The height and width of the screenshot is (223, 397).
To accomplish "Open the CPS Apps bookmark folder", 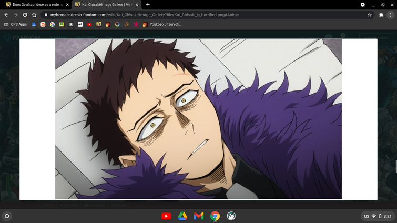I will (x=15, y=24).
